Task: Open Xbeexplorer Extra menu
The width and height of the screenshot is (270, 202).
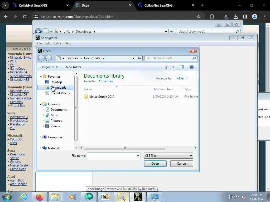Action: (57, 43)
